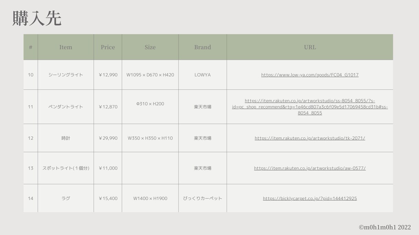The width and height of the screenshot is (419, 235).
Task: Click the Item column header
Action: 66,47
